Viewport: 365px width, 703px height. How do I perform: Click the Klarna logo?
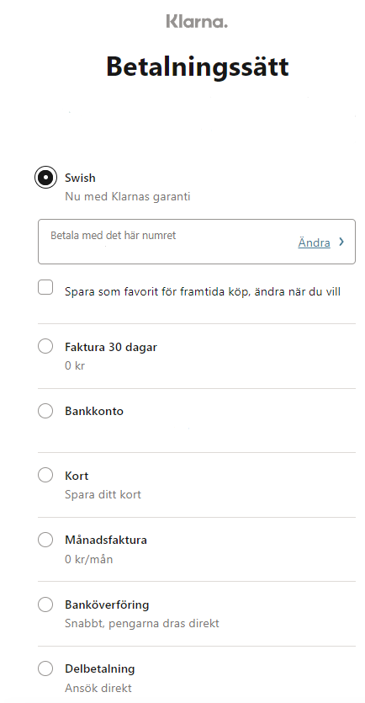click(197, 20)
